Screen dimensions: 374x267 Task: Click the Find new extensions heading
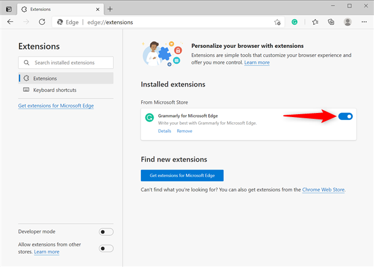tap(174, 159)
